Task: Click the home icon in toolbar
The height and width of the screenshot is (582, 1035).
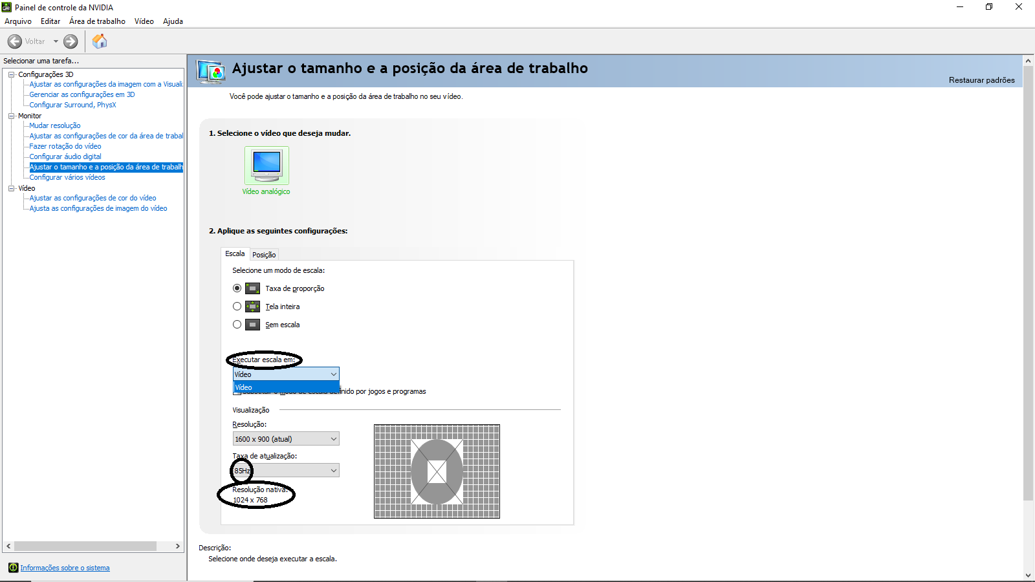Action: [x=100, y=41]
